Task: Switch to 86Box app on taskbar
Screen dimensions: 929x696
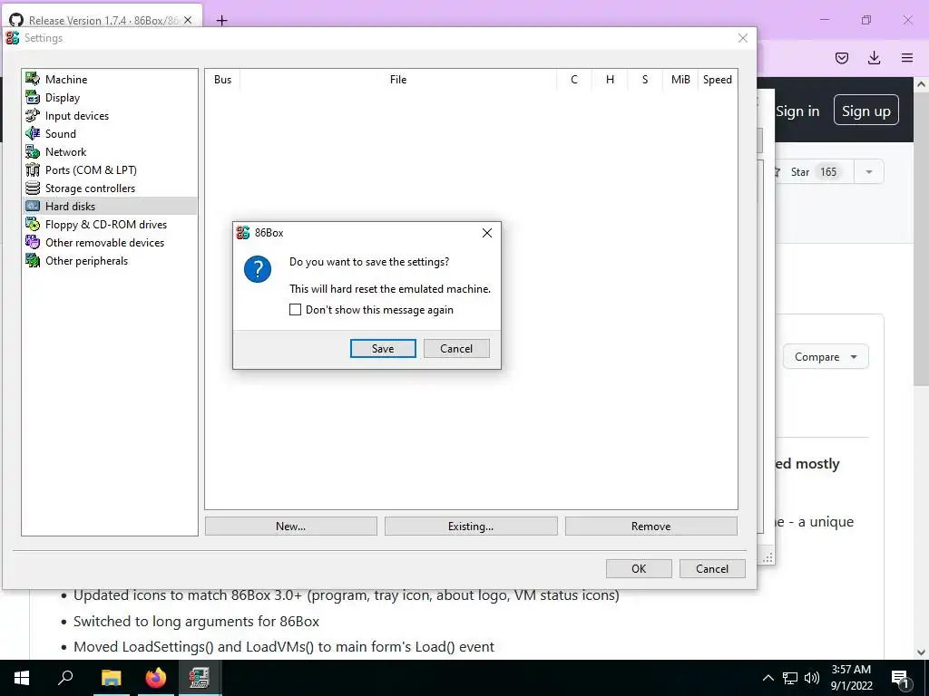Action: [199, 678]
